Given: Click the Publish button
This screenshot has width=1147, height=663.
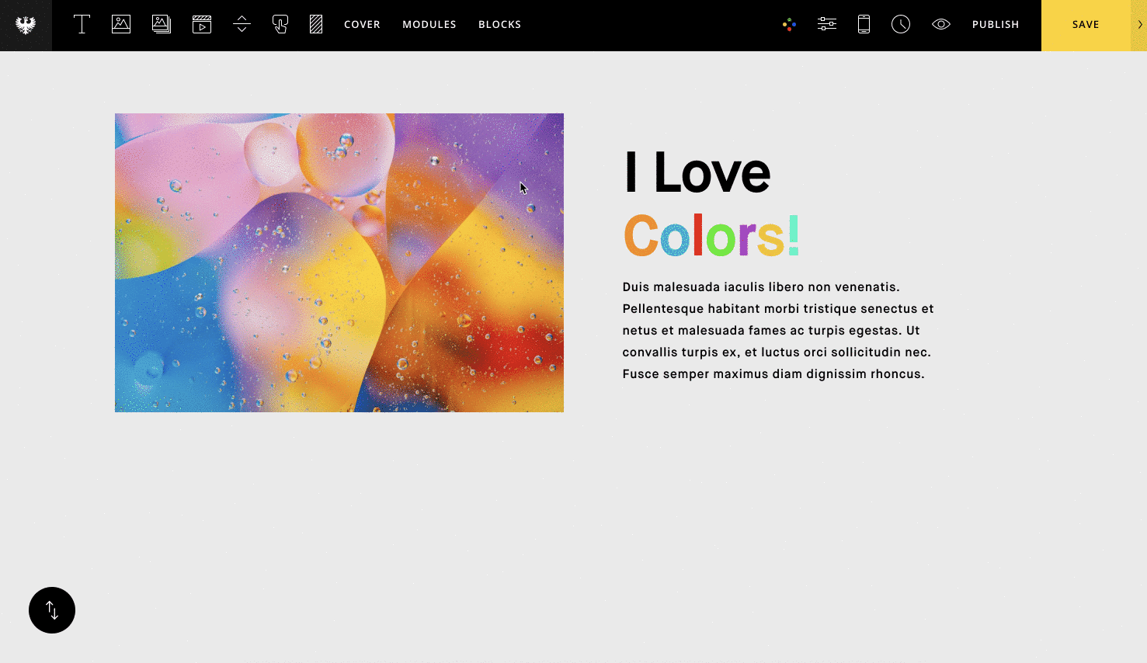Looking at the screenshot, I should click(x=995, y=25).
